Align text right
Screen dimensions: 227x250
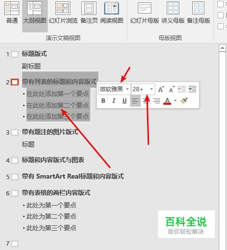[157, 101]
